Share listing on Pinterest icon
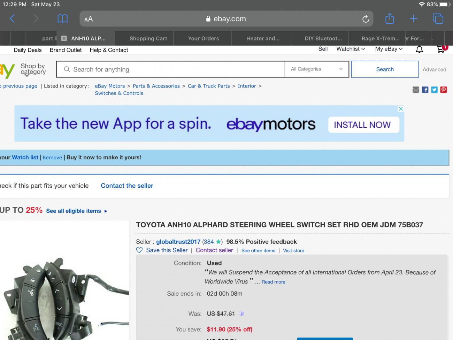The width and height of the screenshot is (453, 340). pyautogui.click(x=444, y=90)
